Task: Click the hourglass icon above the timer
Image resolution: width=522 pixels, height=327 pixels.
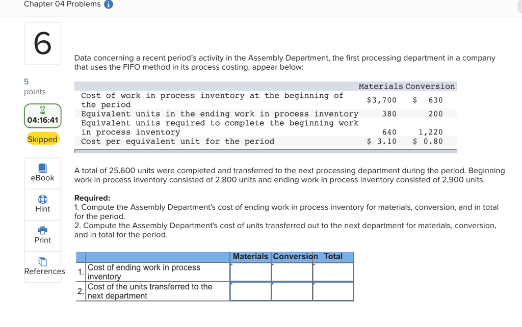Action: [42, 110]
